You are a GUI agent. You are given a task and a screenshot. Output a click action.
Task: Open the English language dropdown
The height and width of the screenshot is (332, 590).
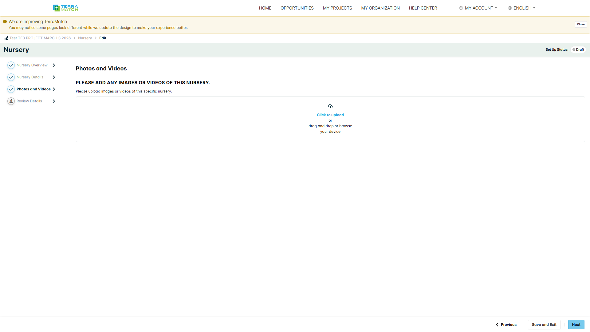[x=521, y=8]
